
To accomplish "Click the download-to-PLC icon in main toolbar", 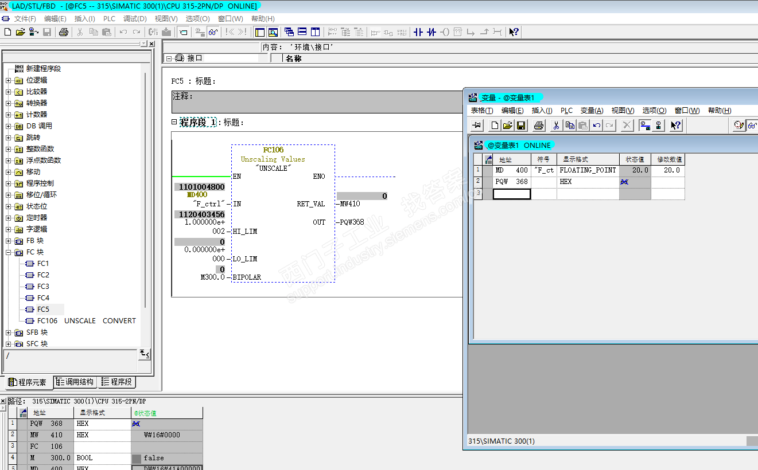I will point(166,32).
